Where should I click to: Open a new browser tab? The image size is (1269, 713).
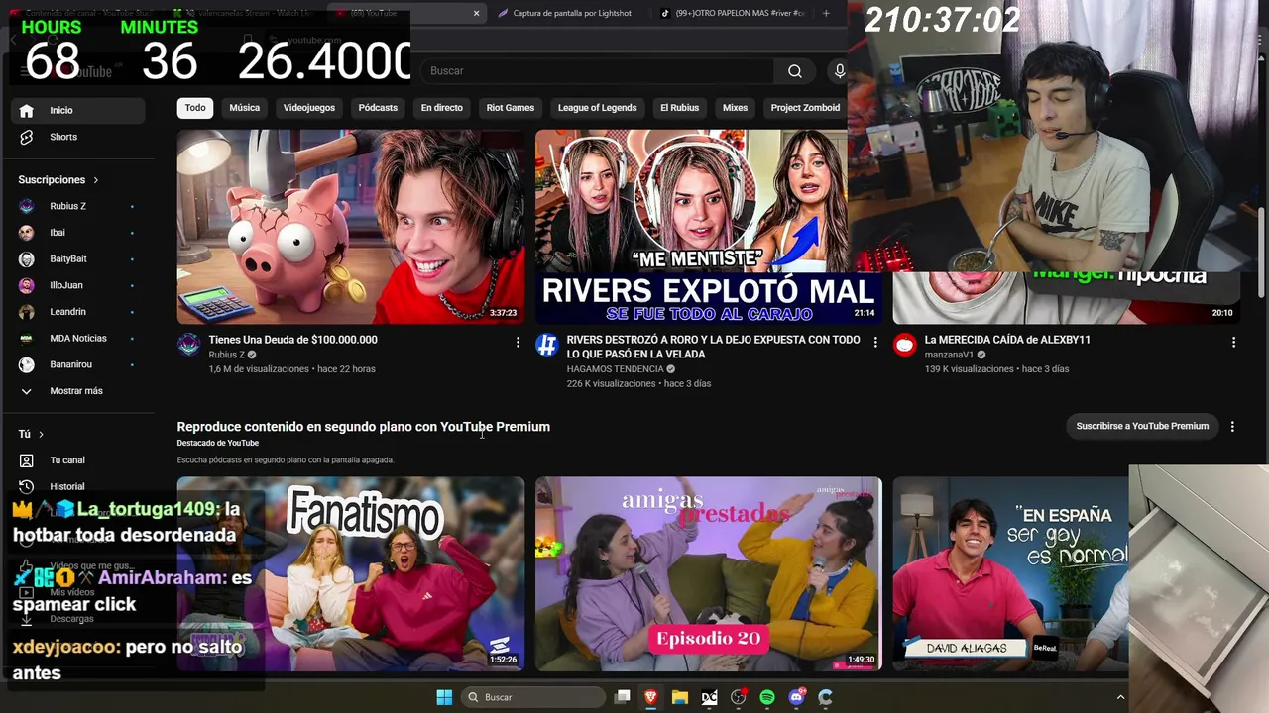pos(826,13)
